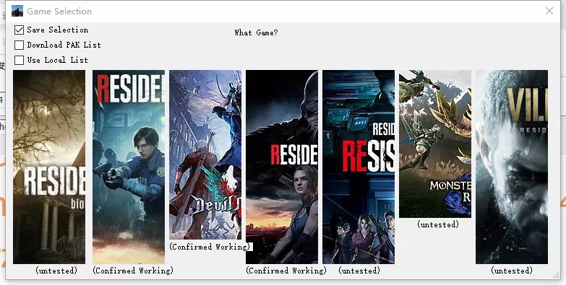This screenshot has height=285, width=566.
Task: Click untested label under Village cover
Action: tap(512, 271)
